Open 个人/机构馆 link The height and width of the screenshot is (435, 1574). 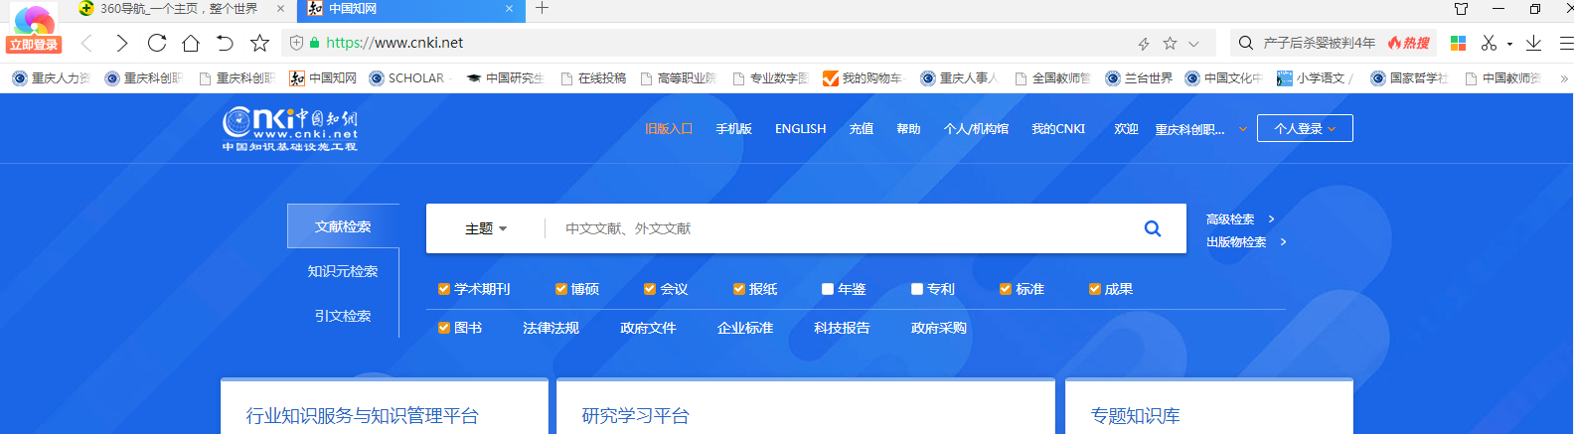coord(976,129)
